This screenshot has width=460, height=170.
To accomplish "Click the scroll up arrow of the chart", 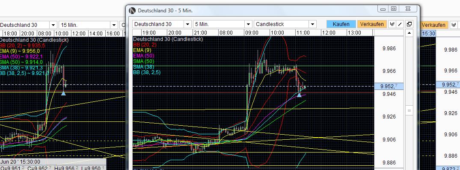I will click(409, 33).
